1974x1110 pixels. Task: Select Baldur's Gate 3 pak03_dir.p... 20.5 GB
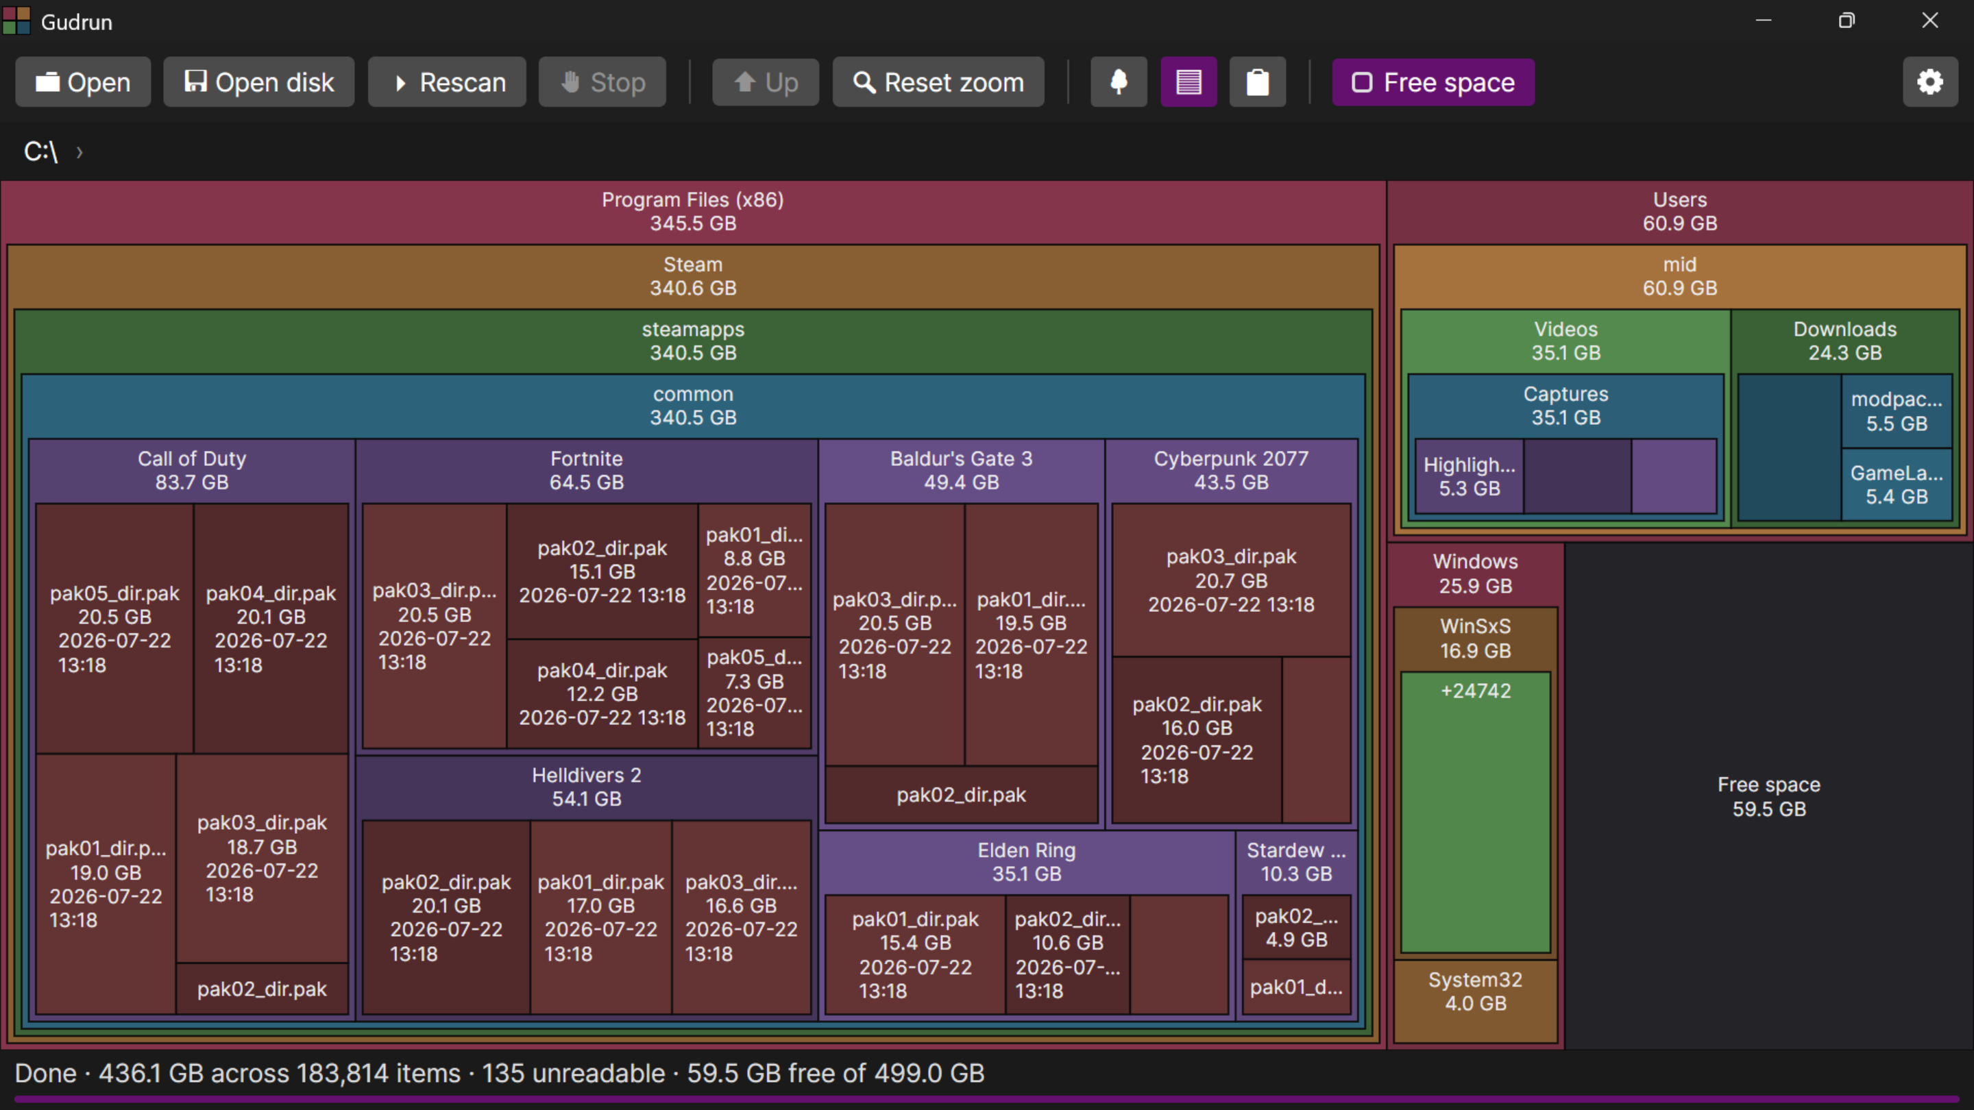(894, 635)
